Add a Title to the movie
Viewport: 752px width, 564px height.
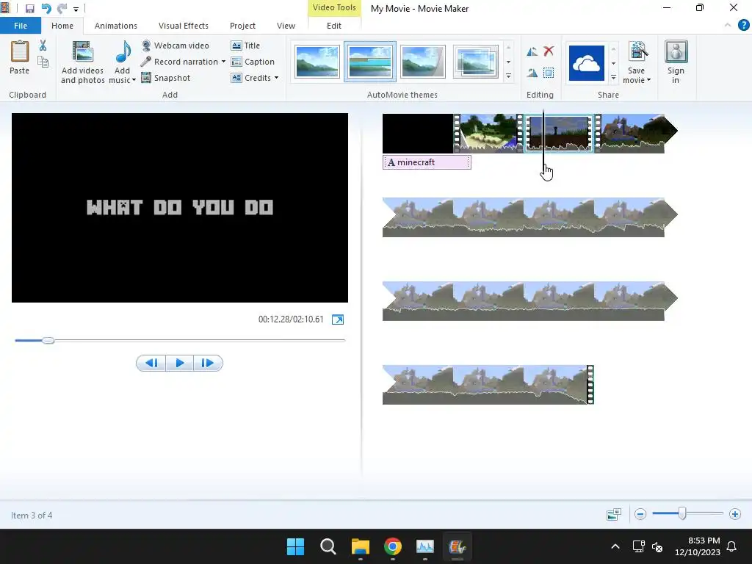245,46
